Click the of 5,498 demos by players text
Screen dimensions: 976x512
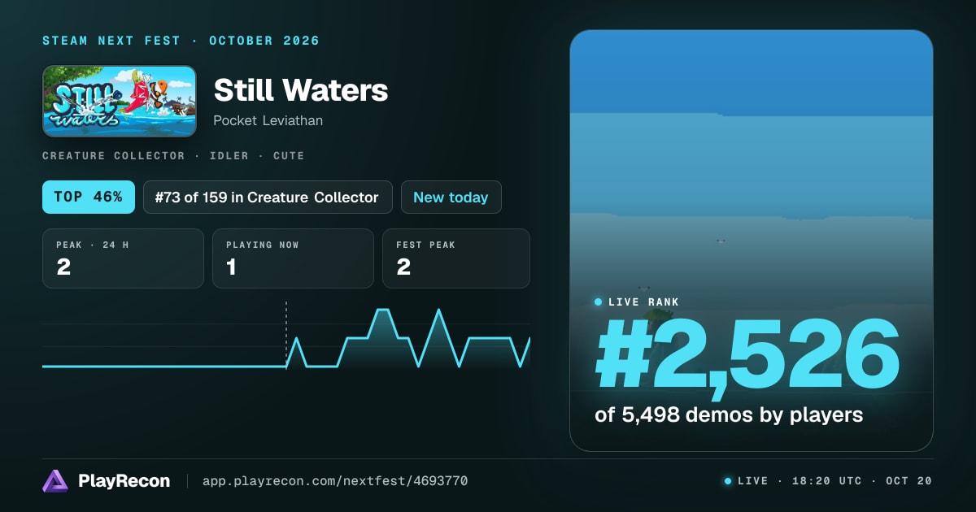pos(729,414)
